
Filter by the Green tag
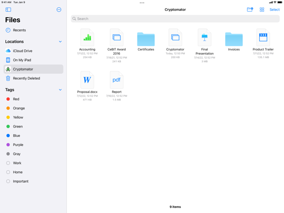[x=33, y=127]
